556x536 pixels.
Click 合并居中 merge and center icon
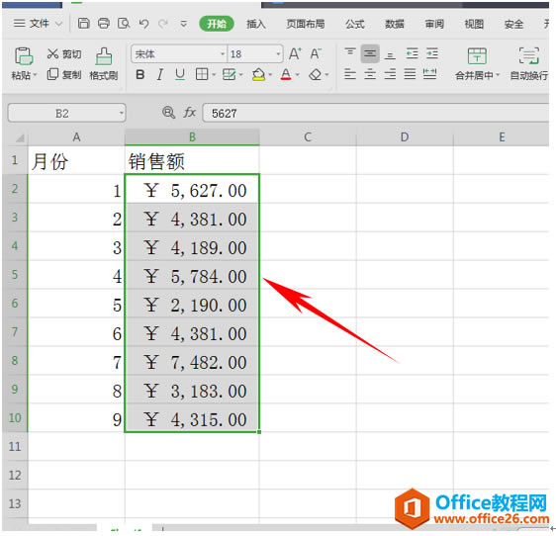click(477, 56)
